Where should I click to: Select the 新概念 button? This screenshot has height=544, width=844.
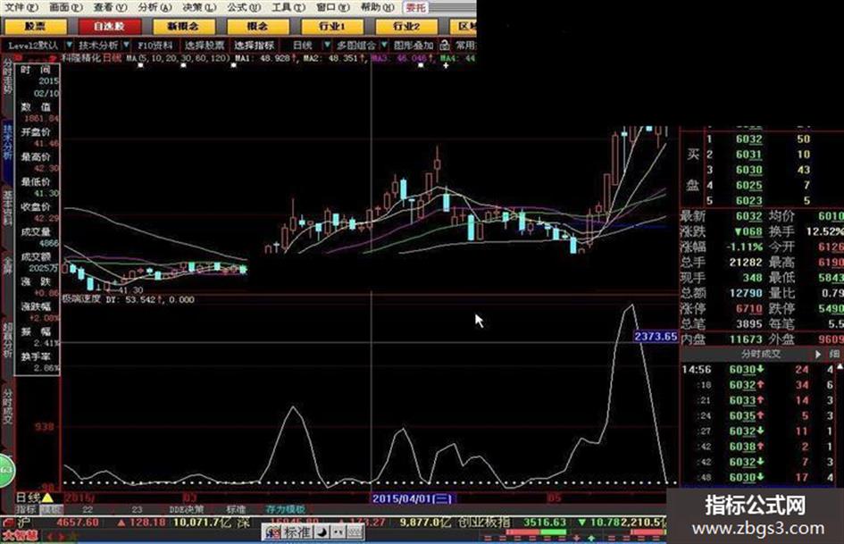point(184,26)
